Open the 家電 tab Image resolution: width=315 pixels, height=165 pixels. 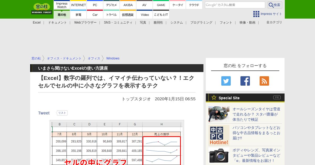click(78, 14)
